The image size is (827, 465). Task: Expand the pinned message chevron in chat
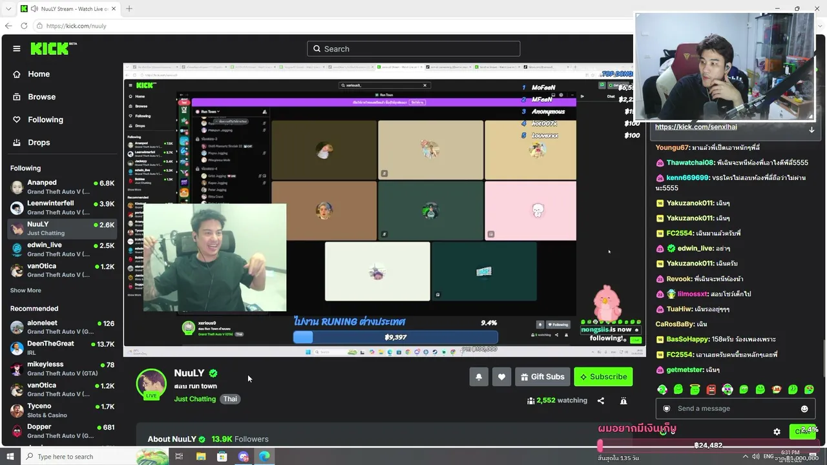pos(811,129)
